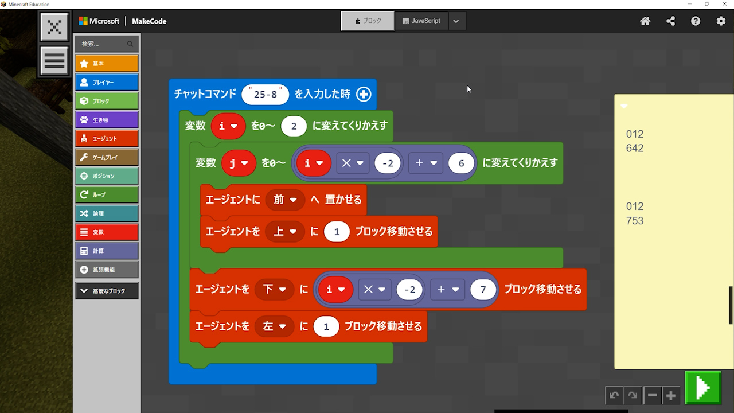Click the undo arrow icon
This screenshot has height=413, width=734.
coord(614,395)
